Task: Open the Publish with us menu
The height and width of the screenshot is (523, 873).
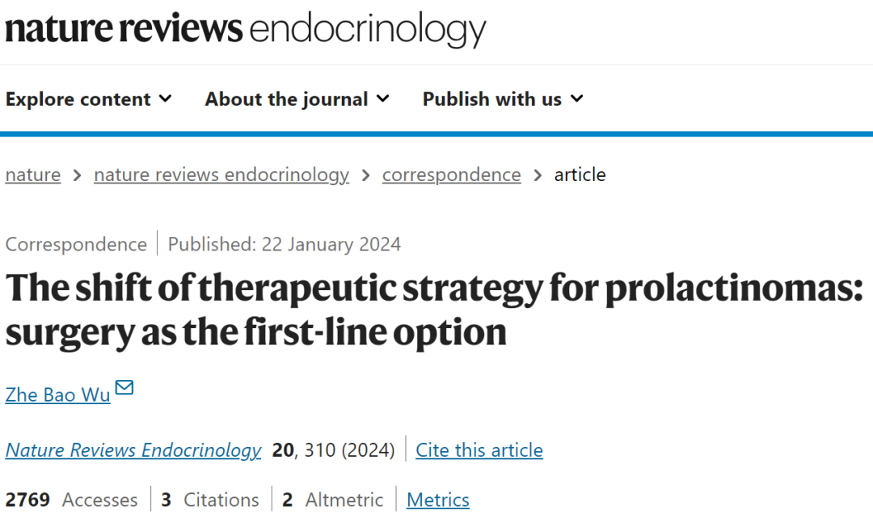Action: (x=503, y=99)
